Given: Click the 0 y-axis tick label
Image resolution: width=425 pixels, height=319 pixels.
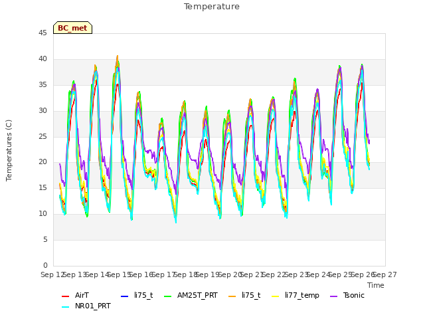Looking at the screenshot, I should [45, 265].
